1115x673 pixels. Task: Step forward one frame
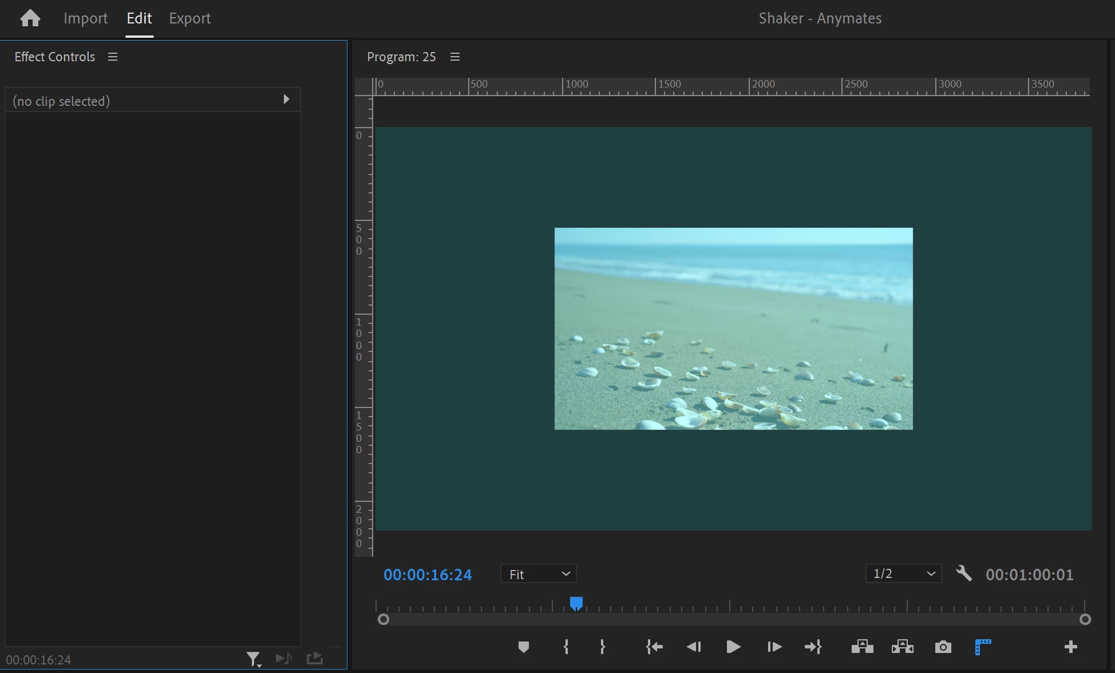pyautogui.click(x=774, y=647)
